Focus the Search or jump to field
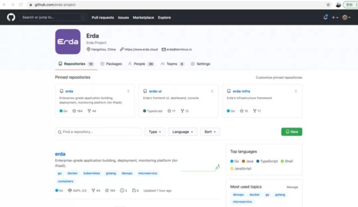This screenshot has width=358, height=207. point(53,18)
